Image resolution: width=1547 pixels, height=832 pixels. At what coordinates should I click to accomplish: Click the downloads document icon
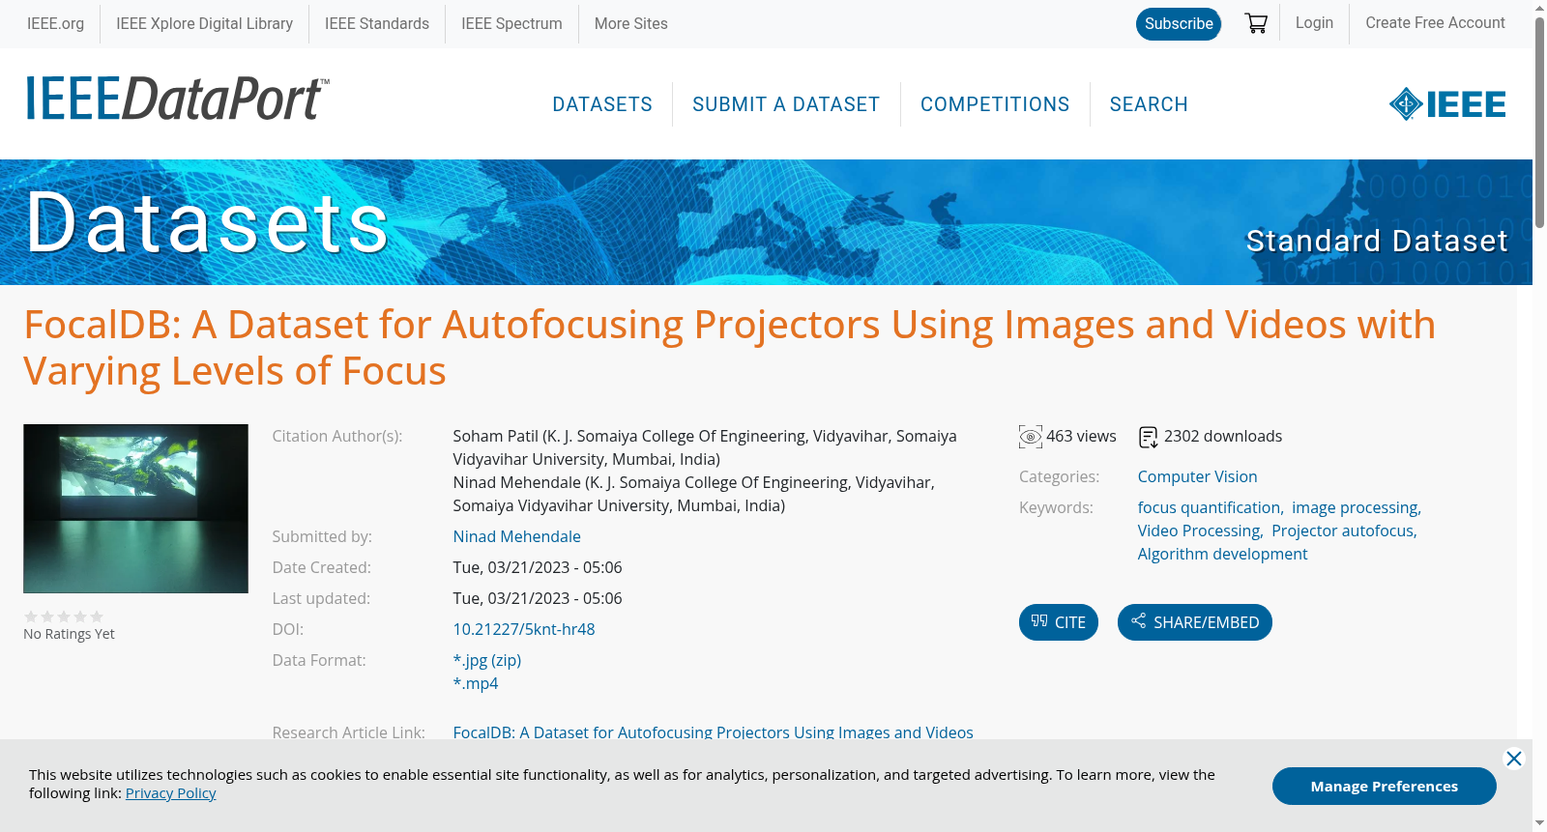tap(1149, 437)
